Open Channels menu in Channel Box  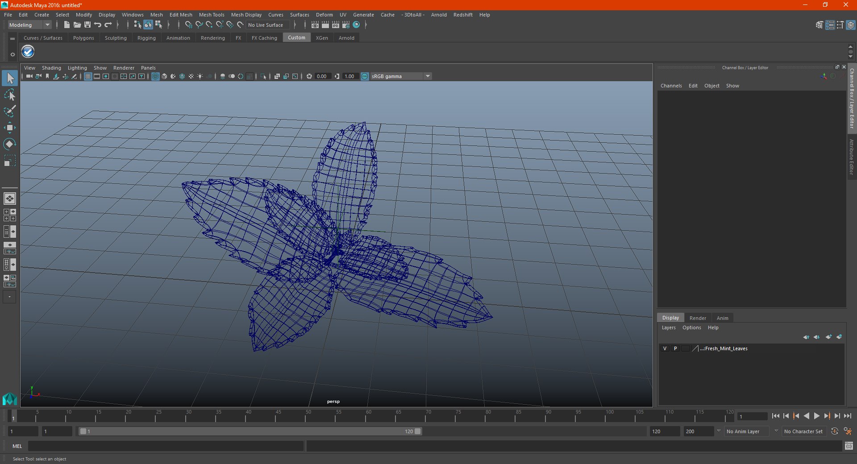point(671,86)
